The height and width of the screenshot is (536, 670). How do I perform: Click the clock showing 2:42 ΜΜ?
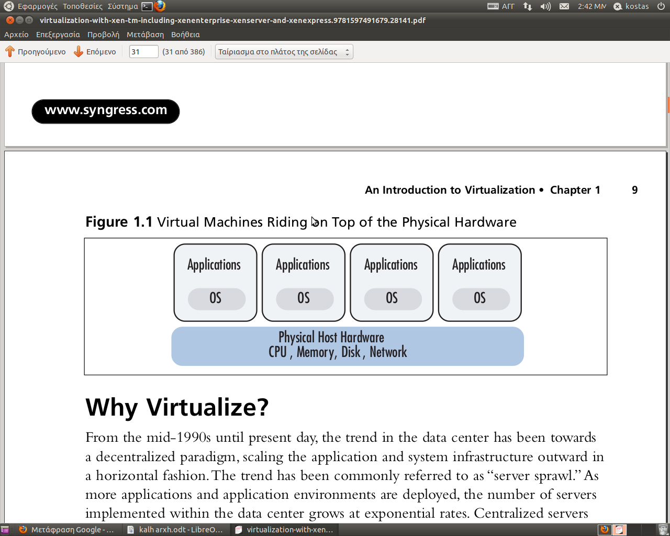point(591,6)
